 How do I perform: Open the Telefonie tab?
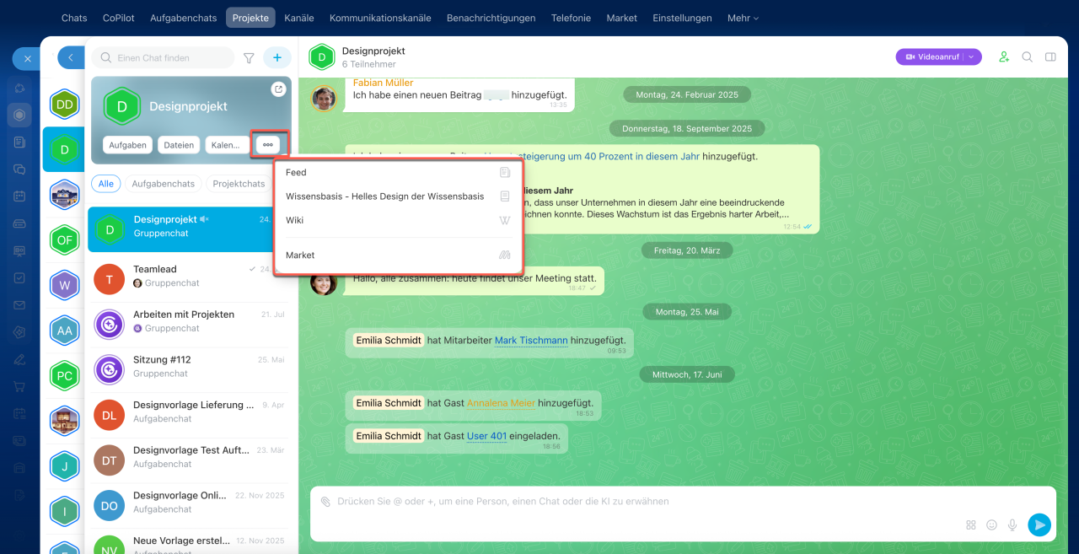click(571, 18)
